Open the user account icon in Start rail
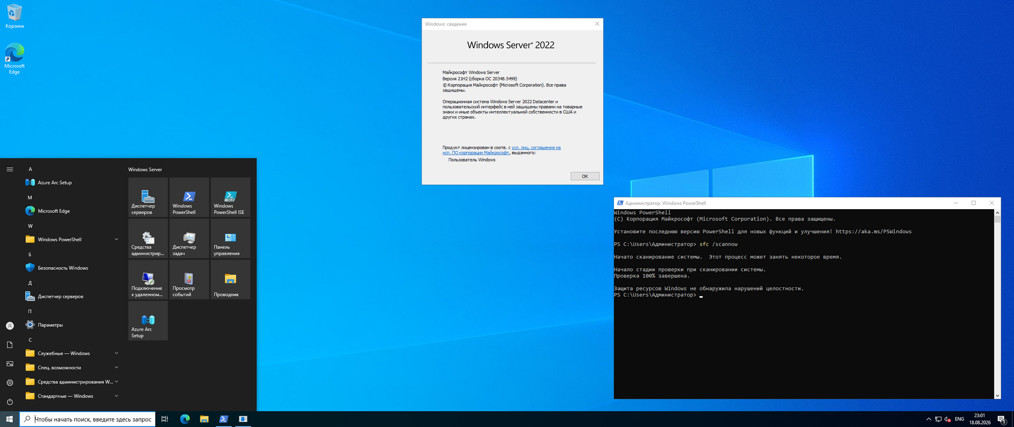 coord(10,326)
